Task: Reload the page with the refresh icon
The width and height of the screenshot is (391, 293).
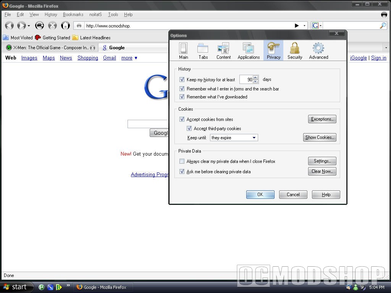Action: (x=39, y=26)
